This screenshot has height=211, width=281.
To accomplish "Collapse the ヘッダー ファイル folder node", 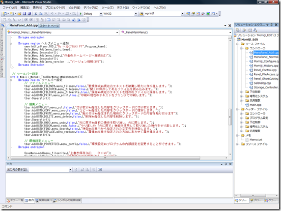I will pyautogui.click(x=237, y=109).
